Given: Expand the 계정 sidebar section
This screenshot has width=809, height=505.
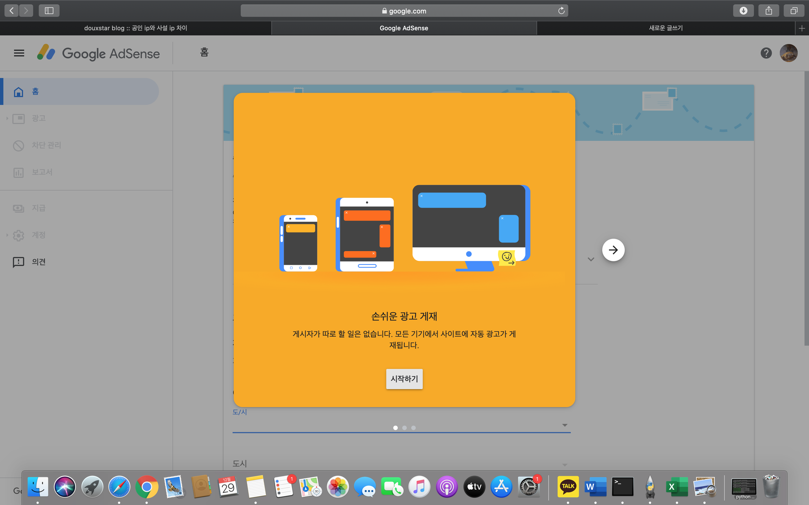Looking at the screenshot, I should click(x=7, y=235).
